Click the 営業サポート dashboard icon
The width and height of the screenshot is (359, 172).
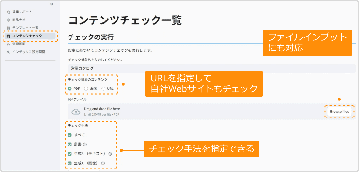point(9,12)
